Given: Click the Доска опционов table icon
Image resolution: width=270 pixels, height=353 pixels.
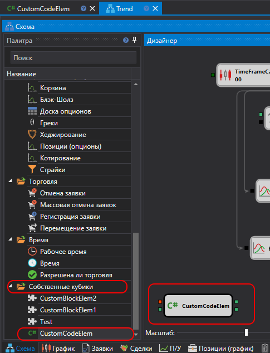Looking at the screenshot, I should (32, 111).
